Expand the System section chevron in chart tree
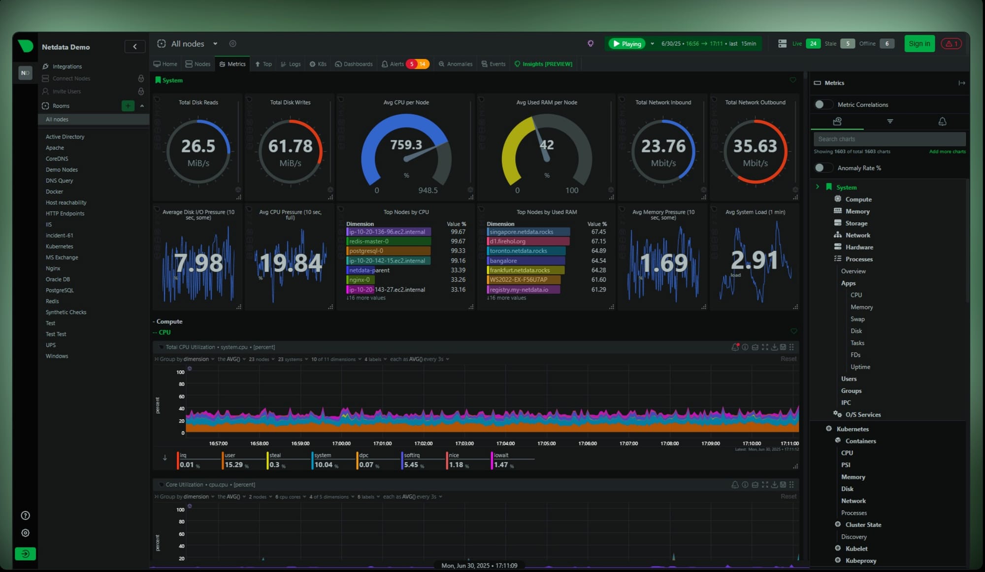The width and height of the screenshot is (985, 572). 818,187
